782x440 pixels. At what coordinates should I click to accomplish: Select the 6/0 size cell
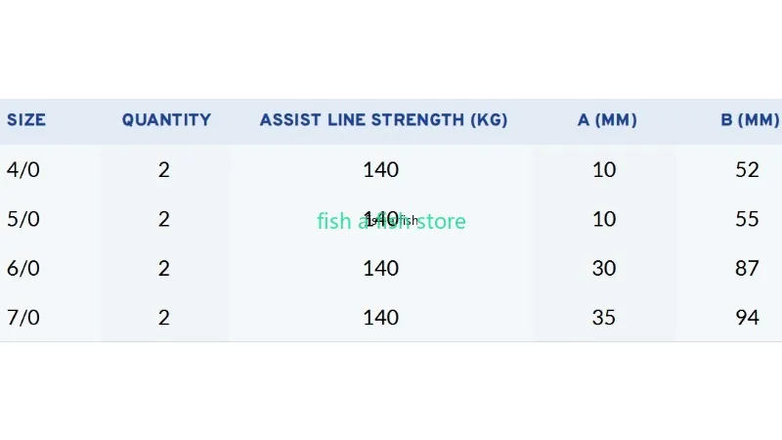coord(22,268)
